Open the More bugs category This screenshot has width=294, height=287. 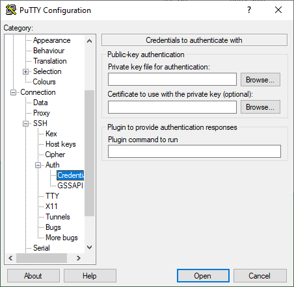[62, 238]
